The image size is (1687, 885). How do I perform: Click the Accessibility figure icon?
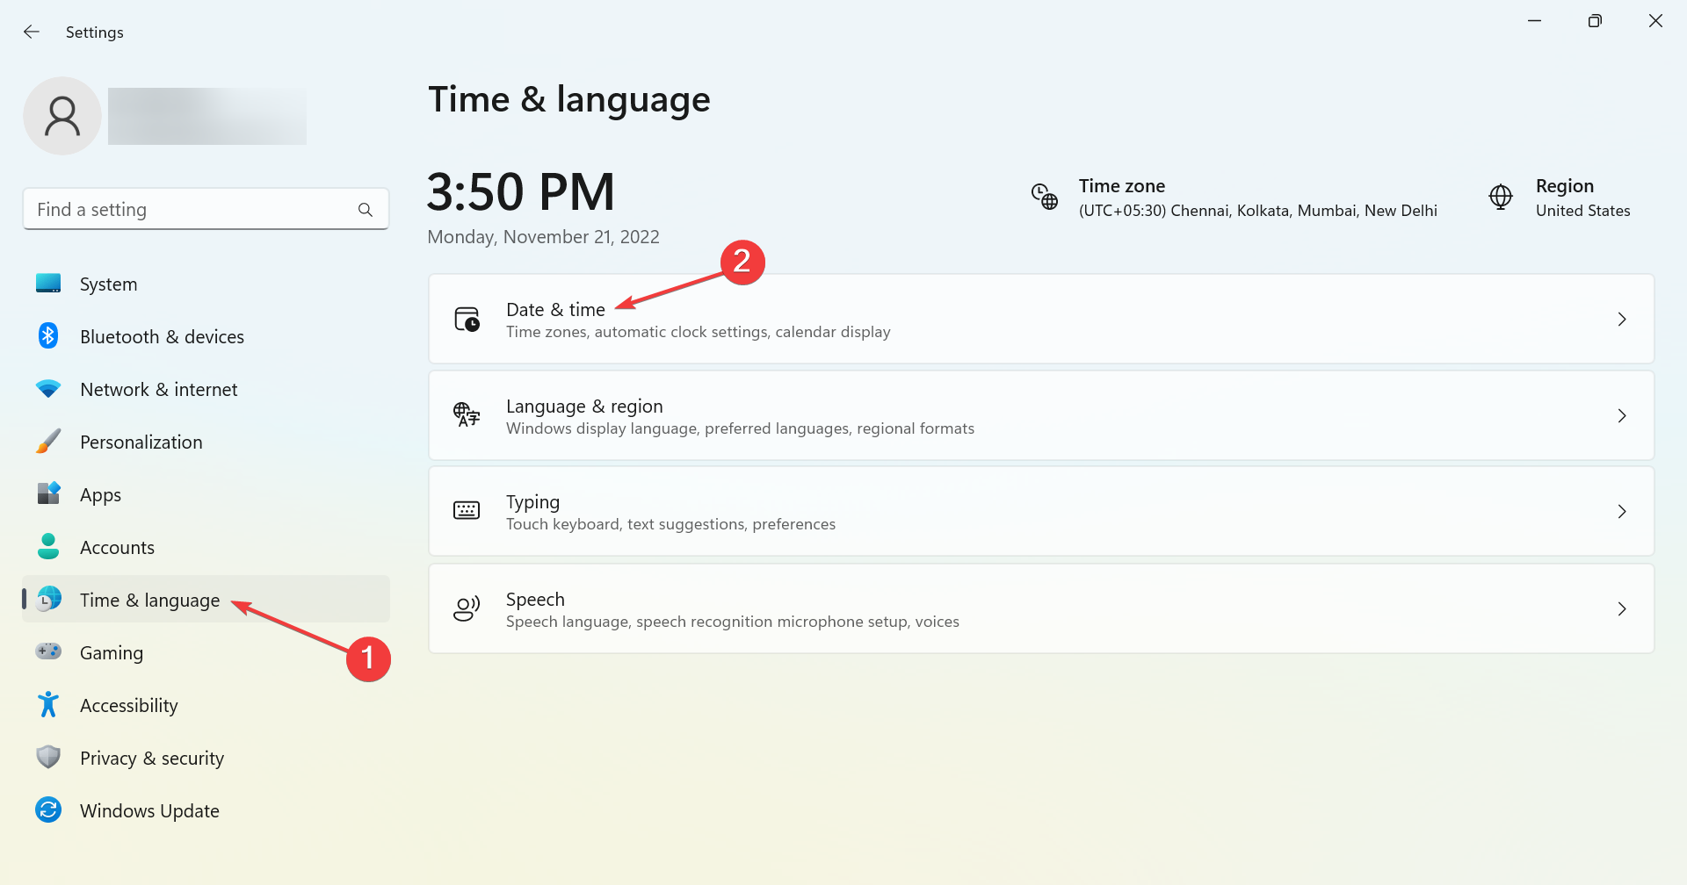tap(48, 705)
